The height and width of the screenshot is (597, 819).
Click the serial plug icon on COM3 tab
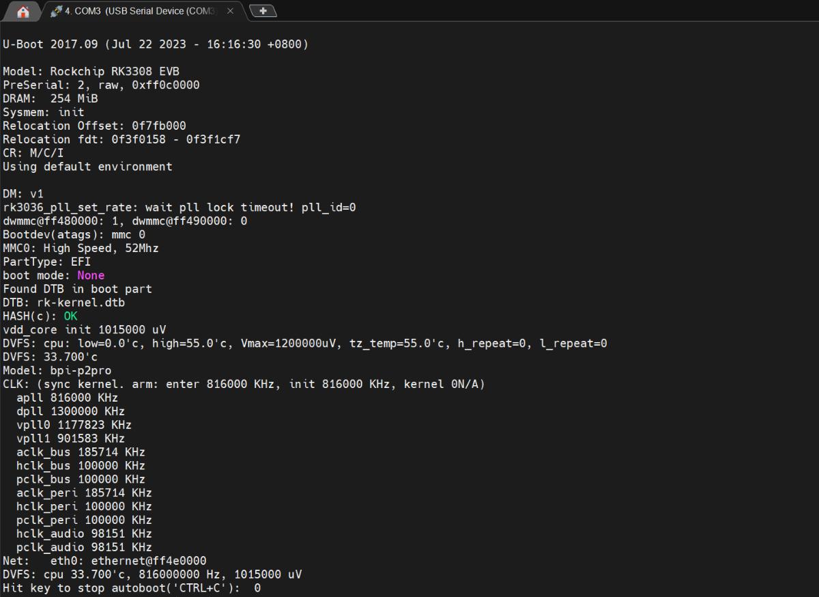point(56,11)
